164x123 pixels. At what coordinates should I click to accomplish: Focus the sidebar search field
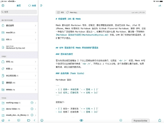(19, 12)
